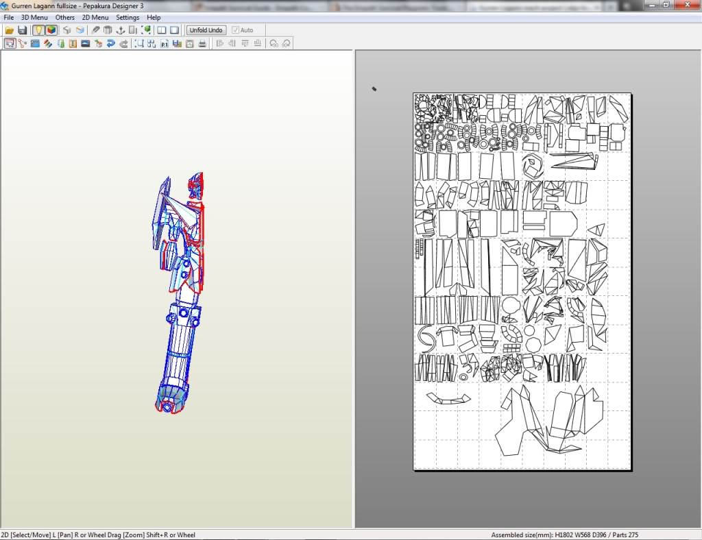Screen dimensions: 702x540
Task: Switch to split two-pane window layout
Action: (162, 30)
